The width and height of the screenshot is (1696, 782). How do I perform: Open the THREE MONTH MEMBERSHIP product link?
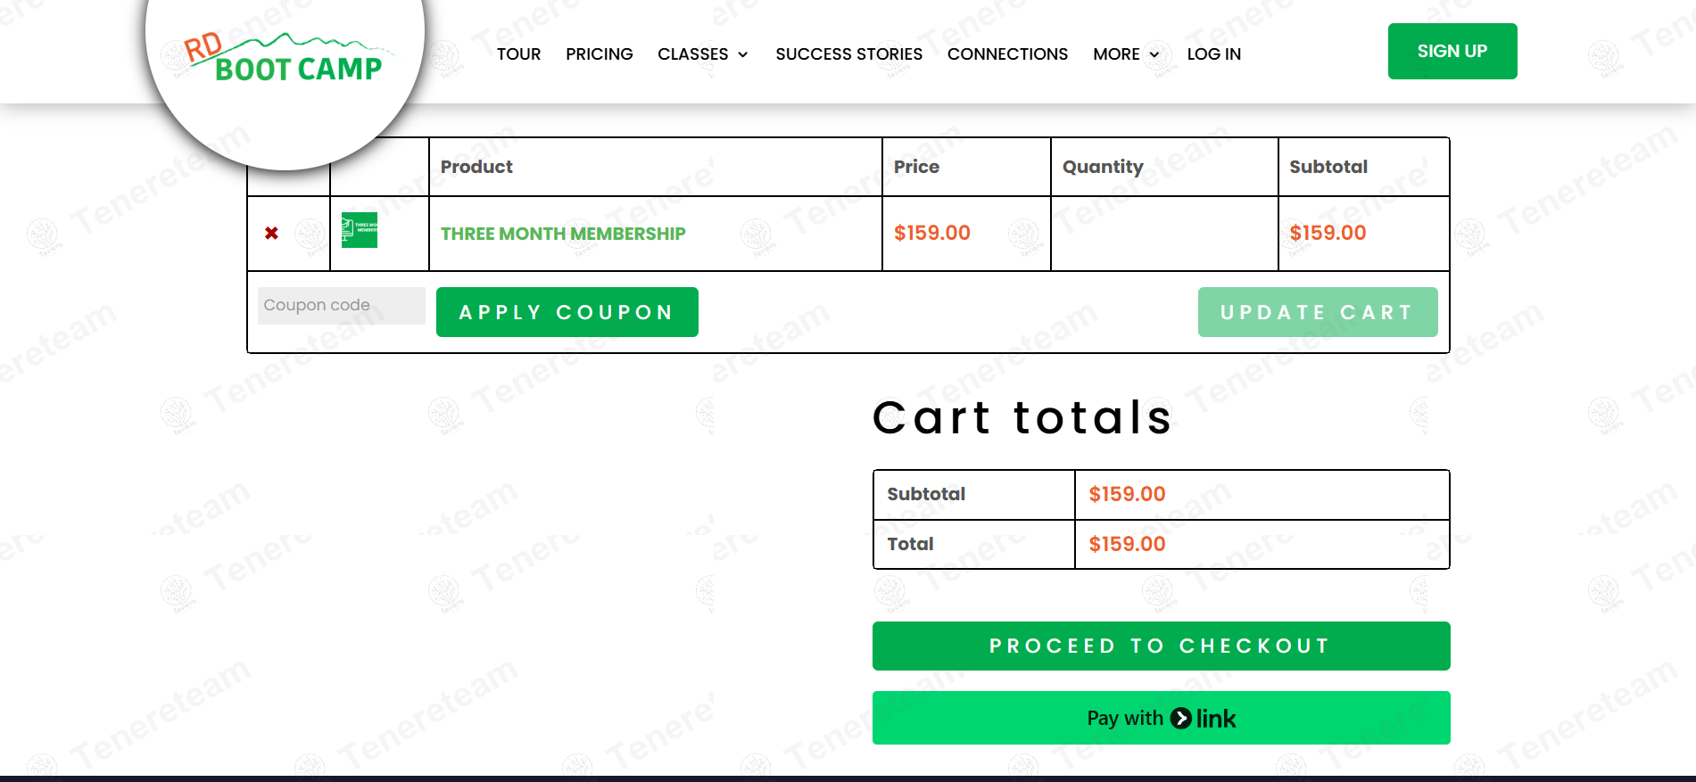coord(563,234)
